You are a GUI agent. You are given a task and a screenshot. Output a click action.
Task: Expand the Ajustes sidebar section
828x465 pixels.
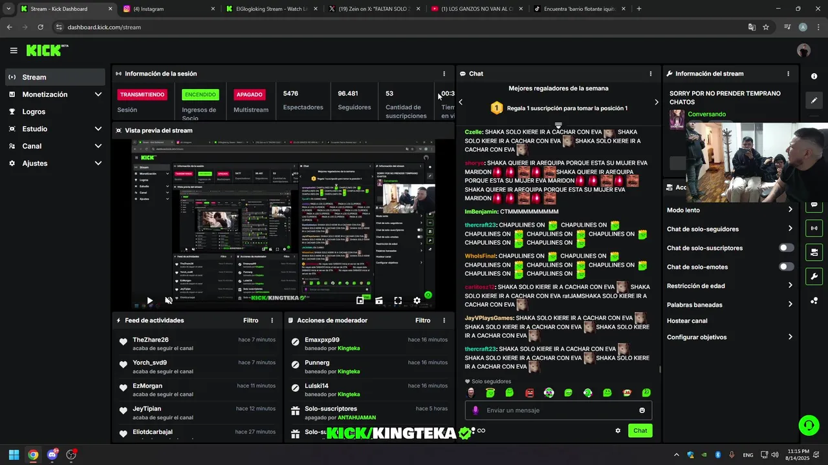[55, 163]
